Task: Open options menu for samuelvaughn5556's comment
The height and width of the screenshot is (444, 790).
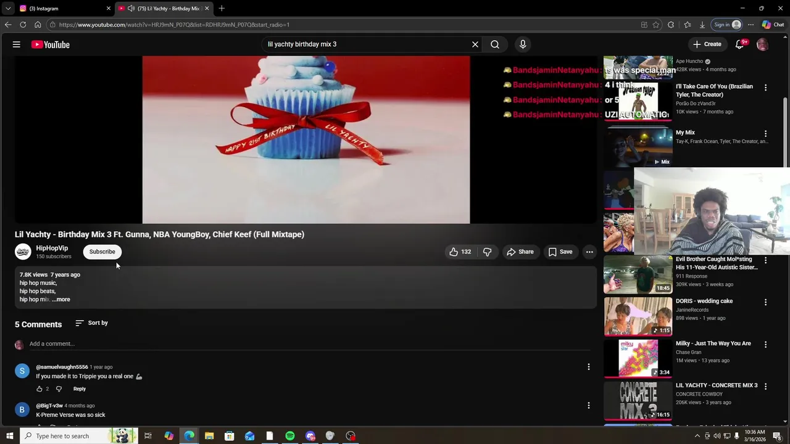Action: 588,367
